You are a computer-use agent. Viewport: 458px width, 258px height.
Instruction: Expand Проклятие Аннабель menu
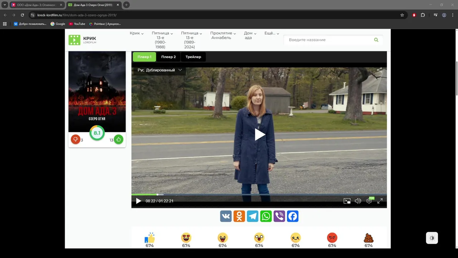(x=224, y=35)
